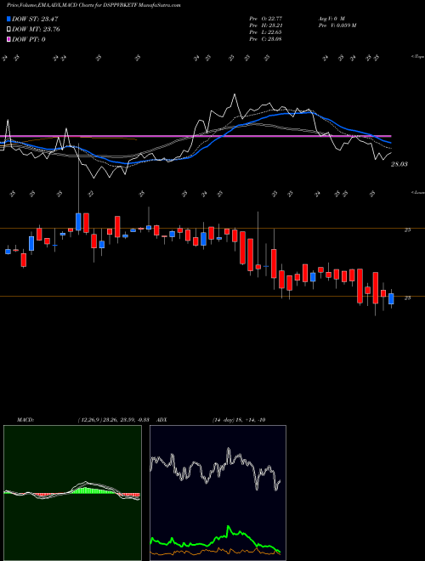The image size is (425, 561).
Task: Click the tall blue candle with the long upper wick
Action: point(78,222)
